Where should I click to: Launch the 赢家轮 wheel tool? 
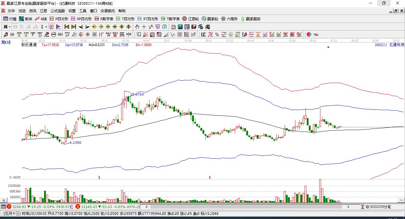210,19
